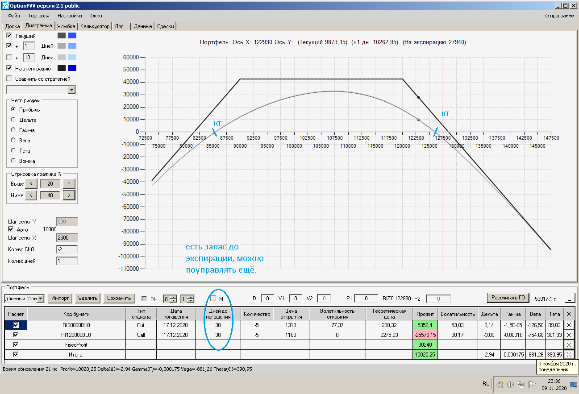Click the OptionFVV app icon in title bar
The height and width of the screenshot is (394, 579).
pos(5,5)
